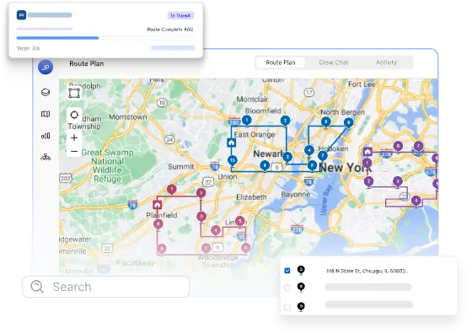Select the blue home depot marker
This screenshot has width=472, height=334.
point(231,143)
